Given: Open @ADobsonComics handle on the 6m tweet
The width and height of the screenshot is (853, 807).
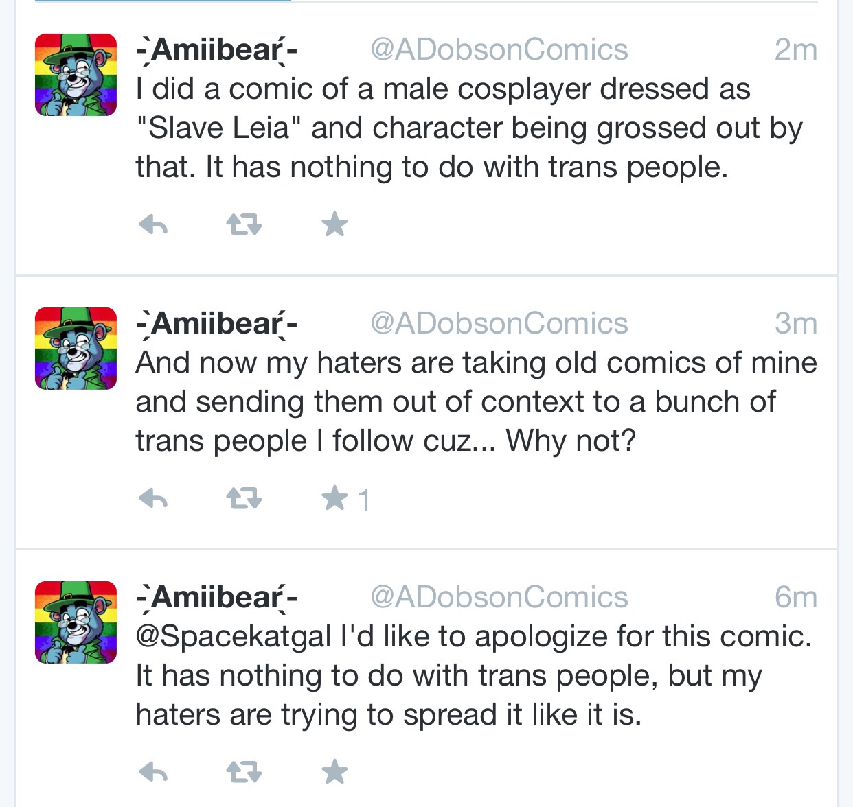Looking at the screenshot, I should pos(499,597).
